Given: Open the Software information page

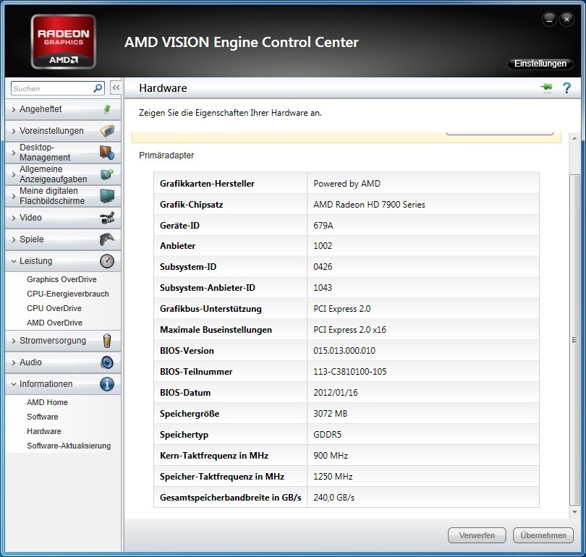Looking at the screenshot, I should coord(42,417).
